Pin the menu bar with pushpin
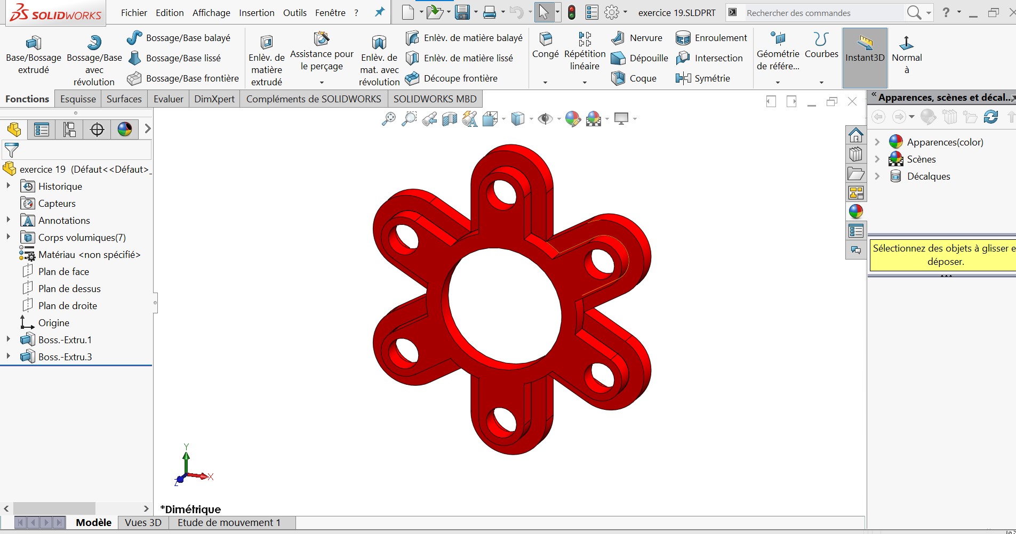The image size is (1016, 534). (x=380, y=12)
